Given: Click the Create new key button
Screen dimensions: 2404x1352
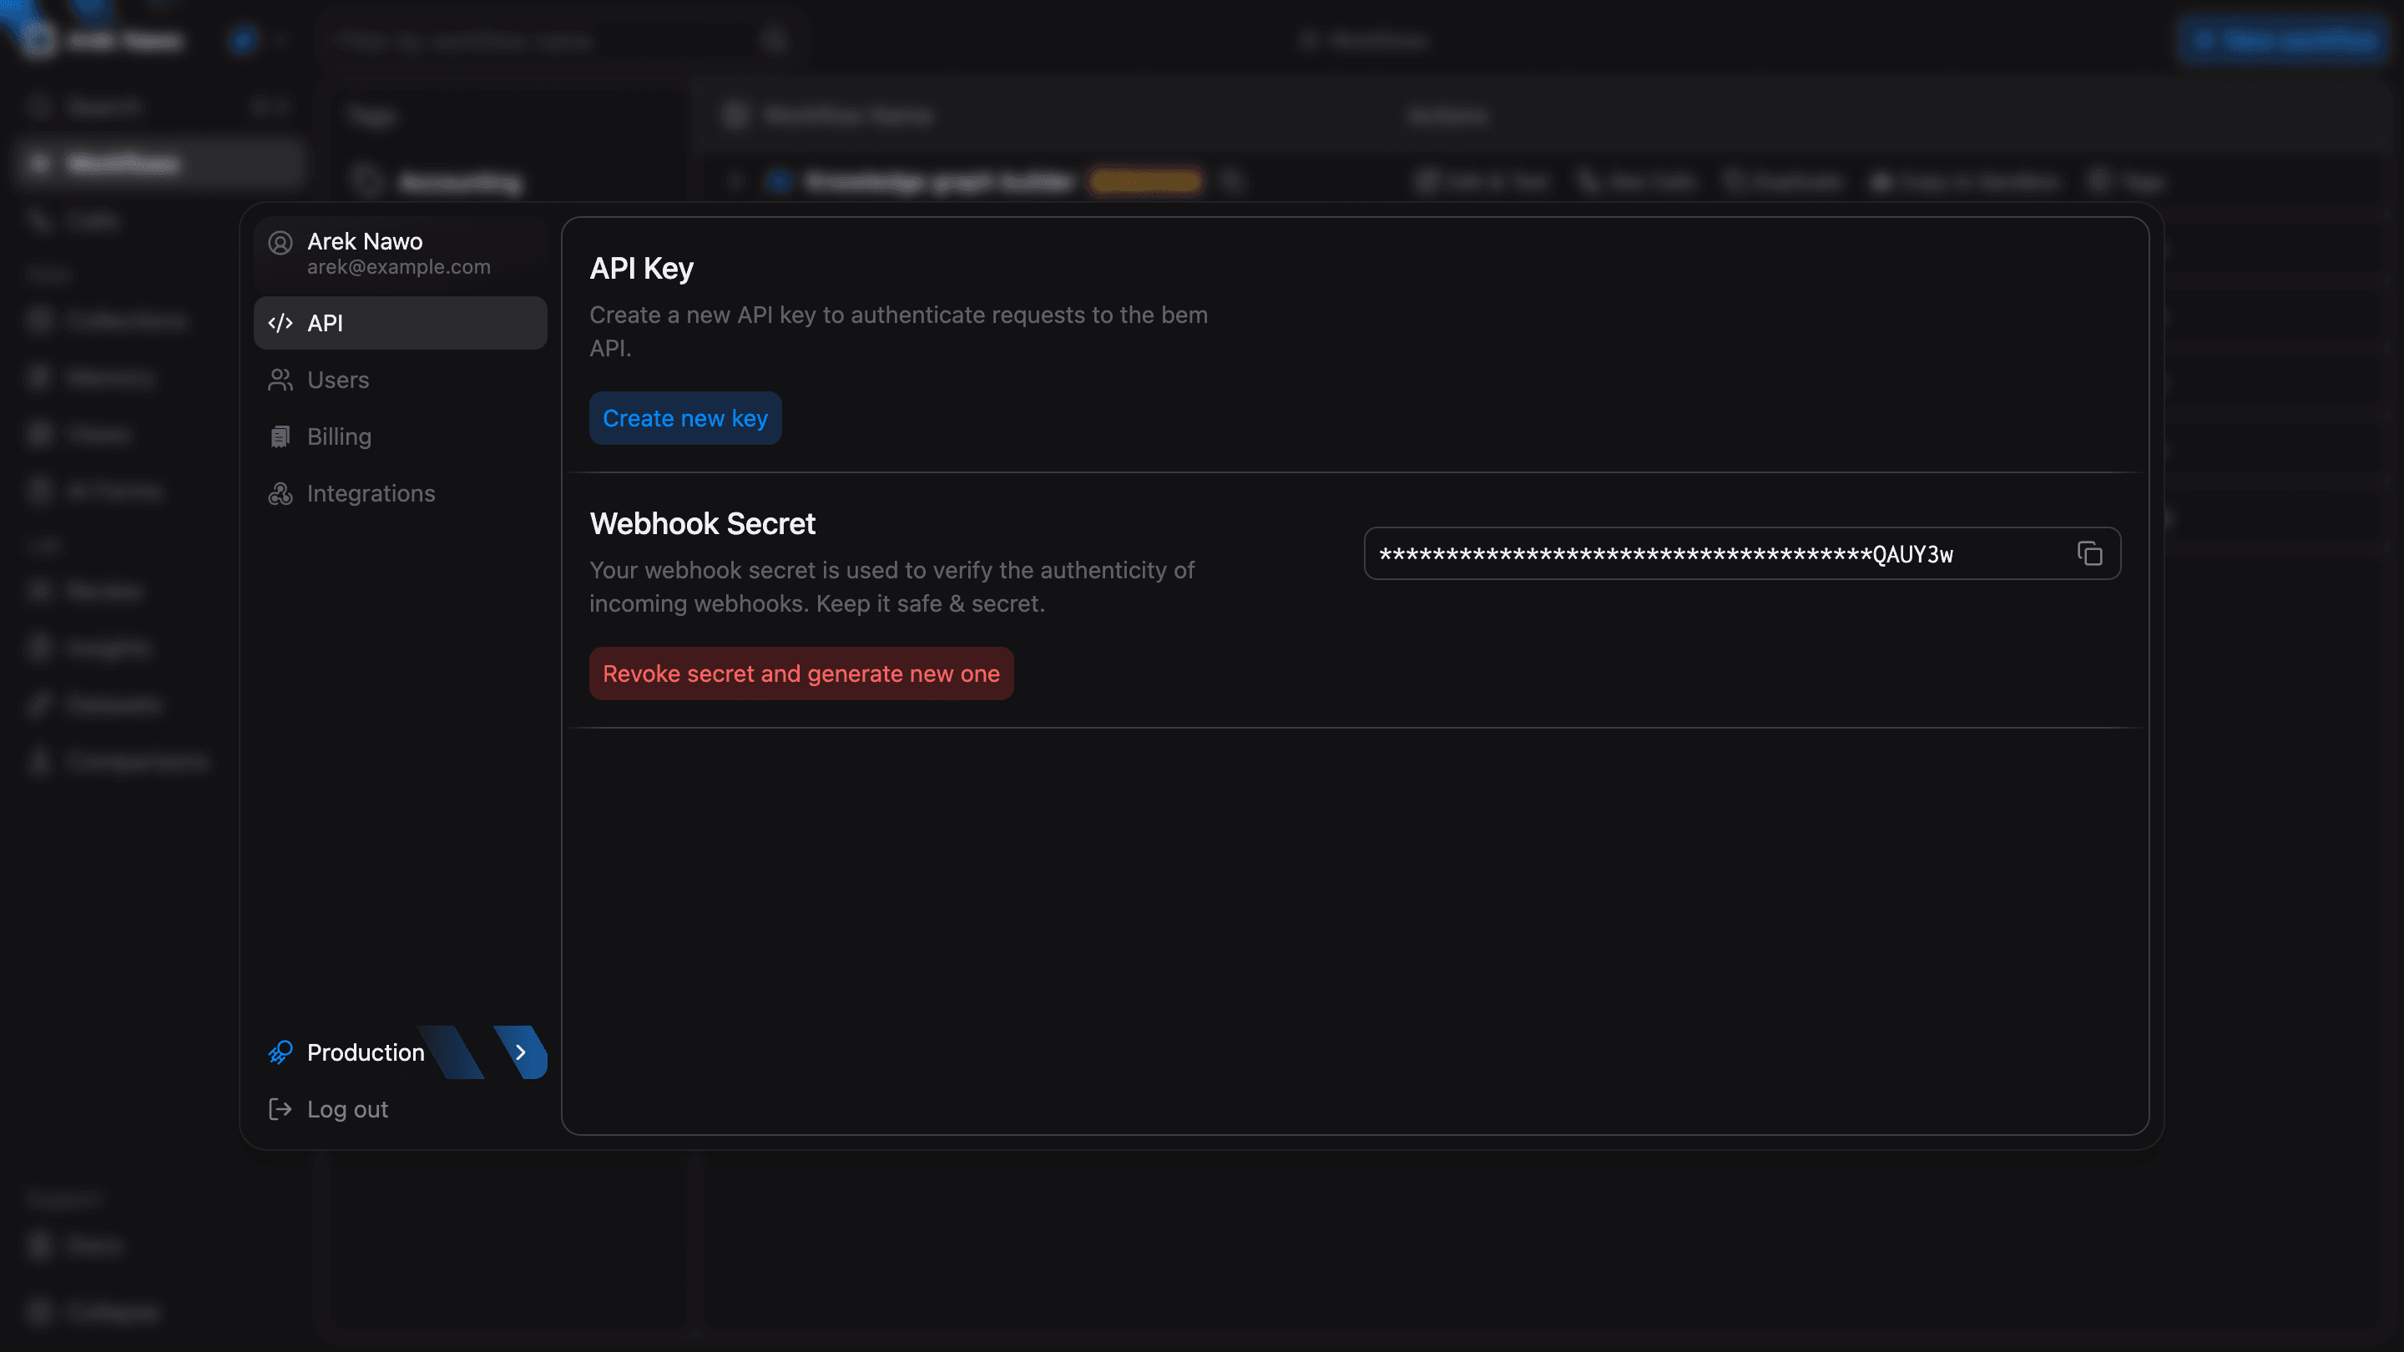Looking at the screenshot, I should point(685,418).
